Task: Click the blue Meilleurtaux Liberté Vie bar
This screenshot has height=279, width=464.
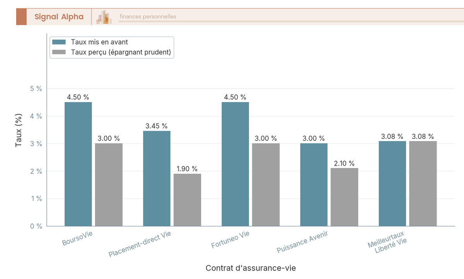Action: click(x=392, y=183)
